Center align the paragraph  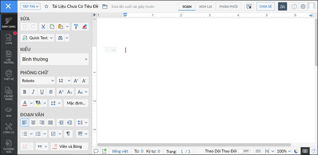click(33, 122)
